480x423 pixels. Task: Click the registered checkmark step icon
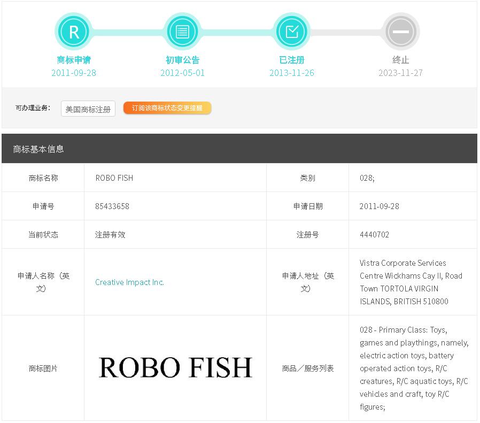tap(292, 32)
